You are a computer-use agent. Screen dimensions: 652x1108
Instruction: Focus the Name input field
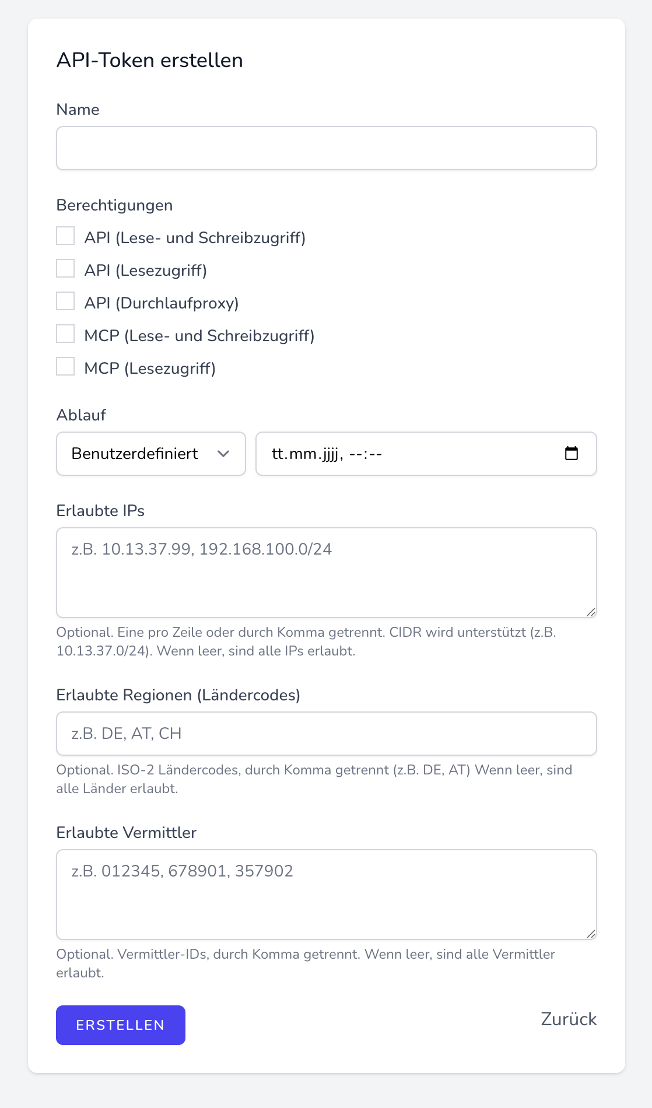click(x=327, y=148)
